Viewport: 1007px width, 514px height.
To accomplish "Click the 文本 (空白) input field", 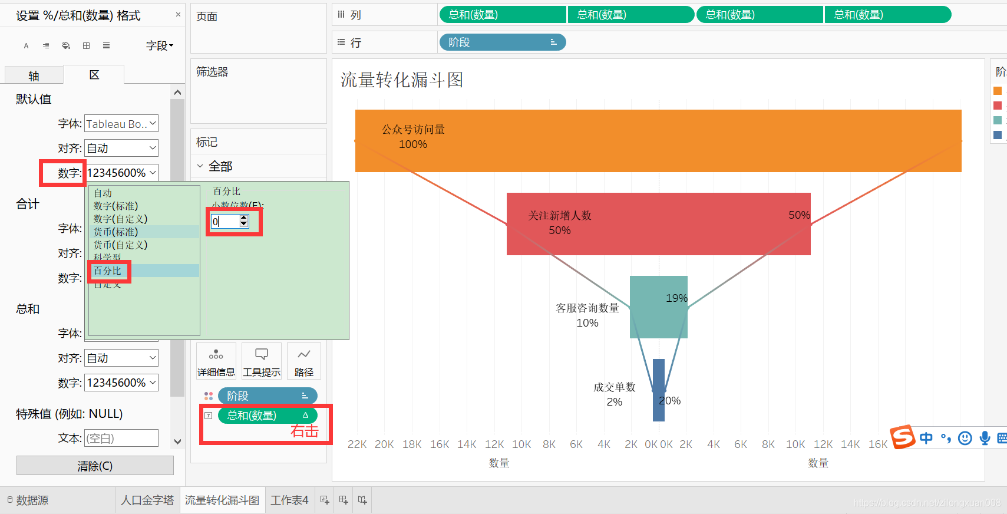I will tap(121, 438).
